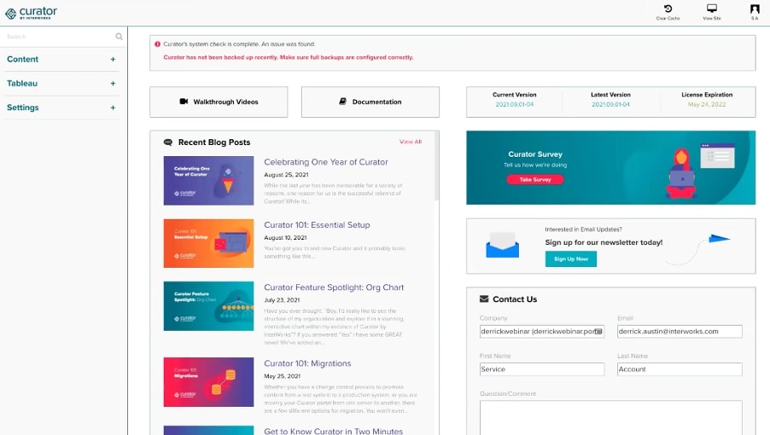The image size is (770, 435).
Task: Click the Clear Cache icon
Action: (668, 9)
